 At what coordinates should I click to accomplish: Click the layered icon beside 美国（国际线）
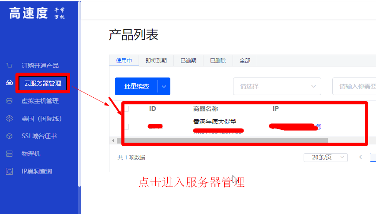pos(9,118)
